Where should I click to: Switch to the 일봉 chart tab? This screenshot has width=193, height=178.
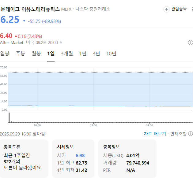[5, 54]
